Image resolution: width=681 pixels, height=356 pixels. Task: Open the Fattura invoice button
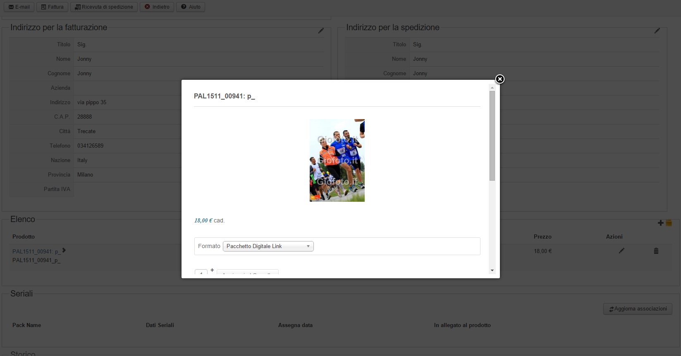[52, 7]
